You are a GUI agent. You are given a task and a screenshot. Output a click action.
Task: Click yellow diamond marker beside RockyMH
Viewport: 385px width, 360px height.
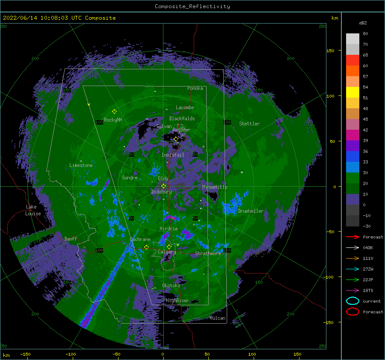(x=114, y=112)
